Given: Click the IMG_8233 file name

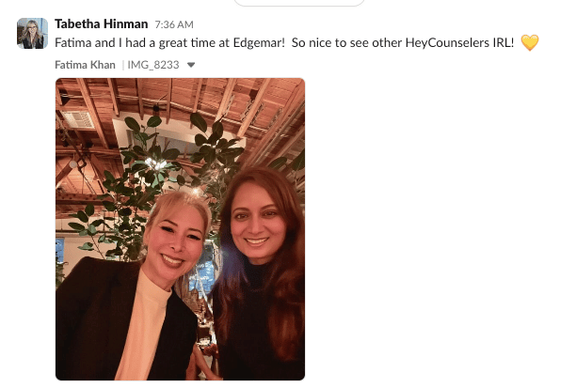Looking at the screenshot, I should (x=153, y=65).
